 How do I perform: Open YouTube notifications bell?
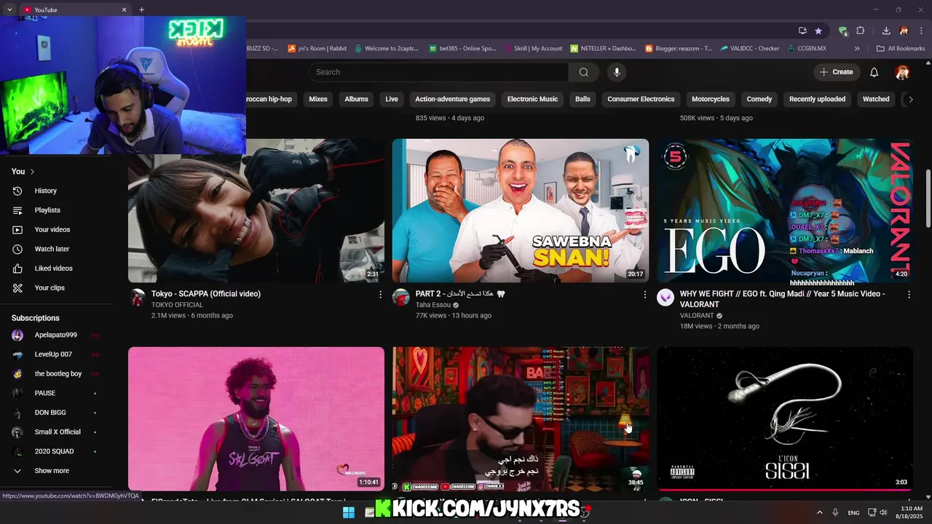(x=874, y=72)
